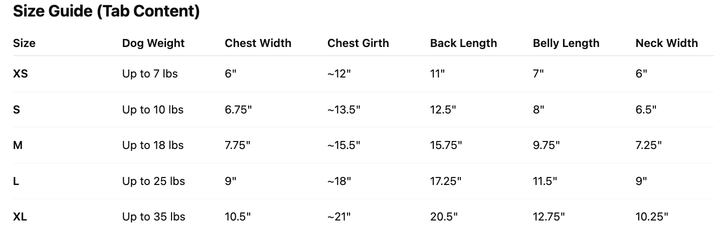Select the Up to 18 lbs weight cell
The image size is (714, 229).
pos(153,145)
